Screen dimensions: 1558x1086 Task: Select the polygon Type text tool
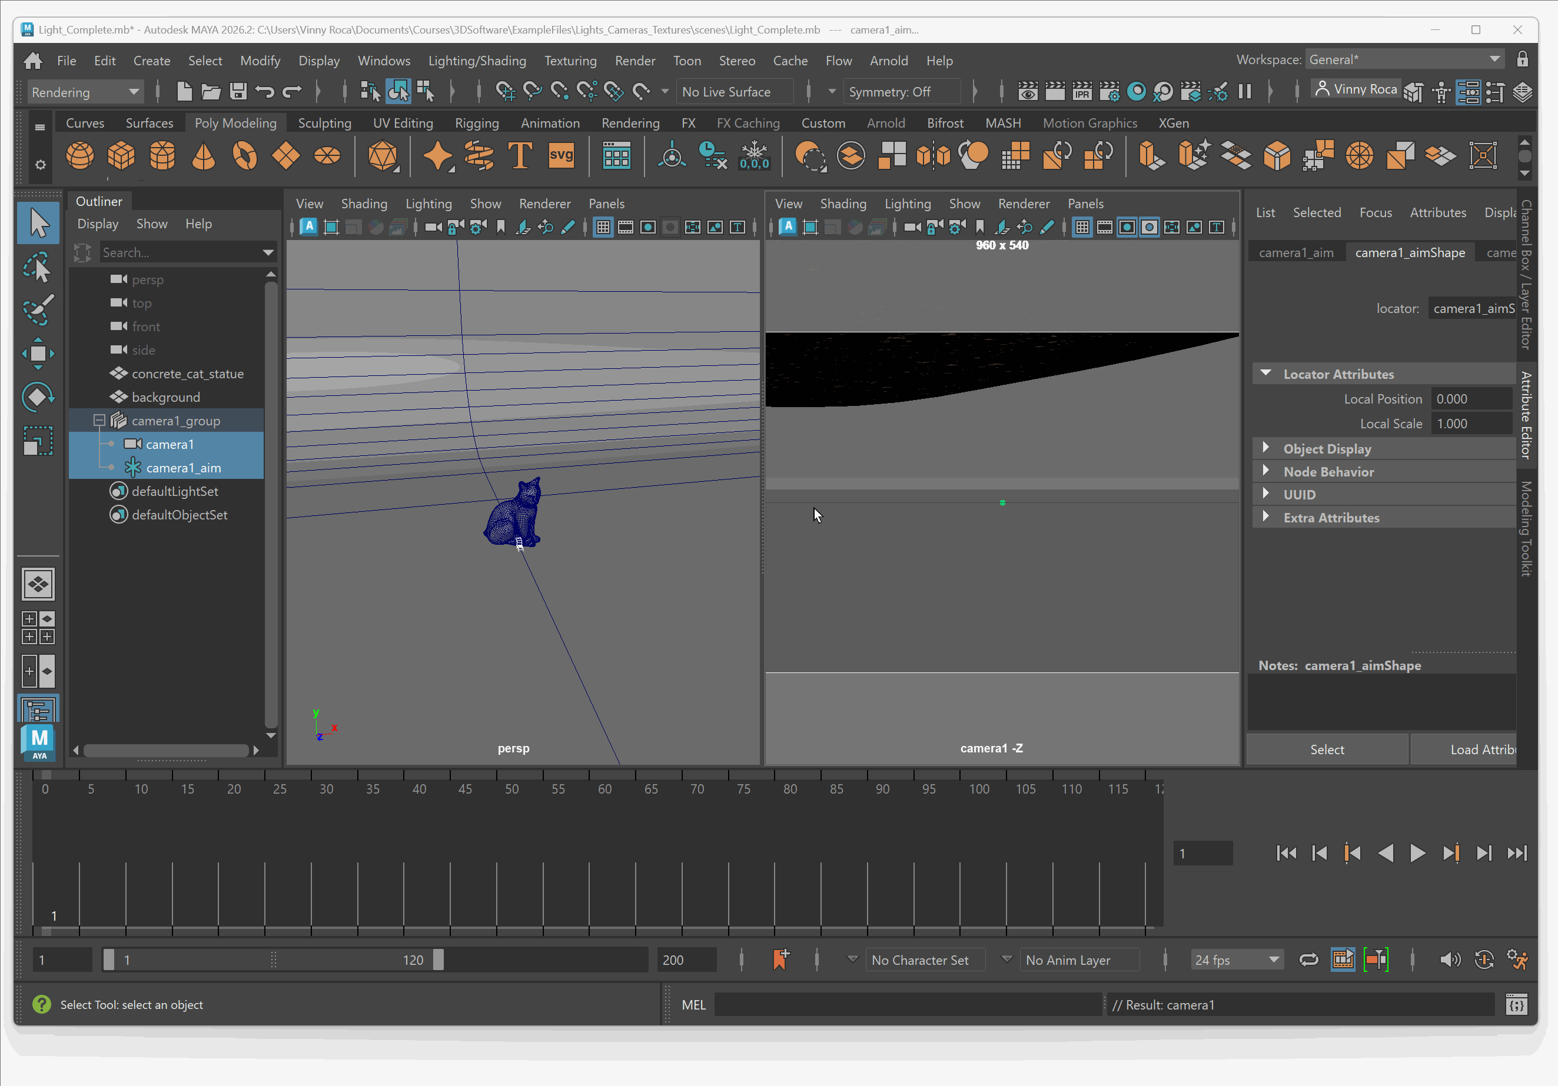pyautogui.click(x=520, y=156)
